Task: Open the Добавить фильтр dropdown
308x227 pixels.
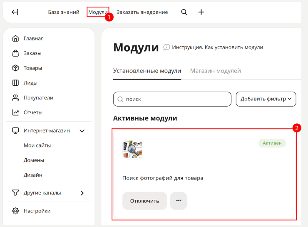Action: click(x=266, y=99)
